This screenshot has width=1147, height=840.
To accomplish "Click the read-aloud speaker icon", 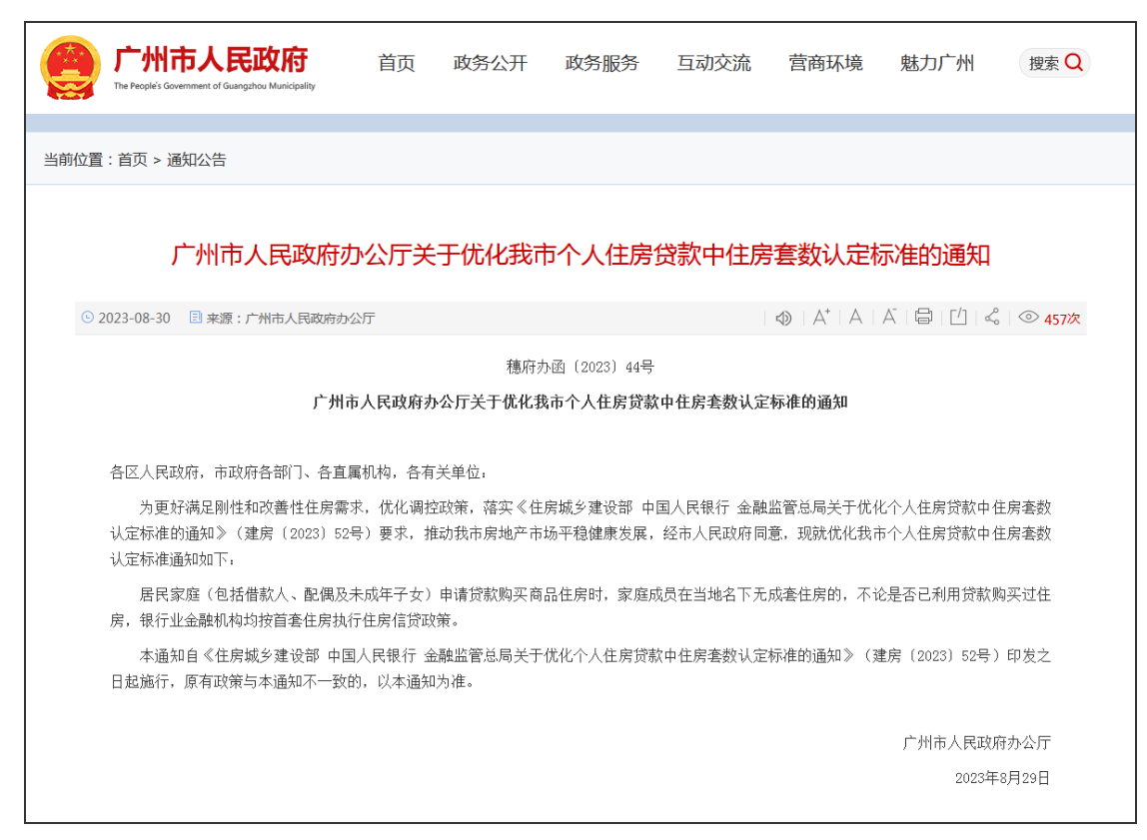I will (x=783, y=318).
